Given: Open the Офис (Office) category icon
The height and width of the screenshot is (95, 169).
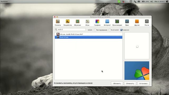Looking at the screenshot, I should 127,21.
